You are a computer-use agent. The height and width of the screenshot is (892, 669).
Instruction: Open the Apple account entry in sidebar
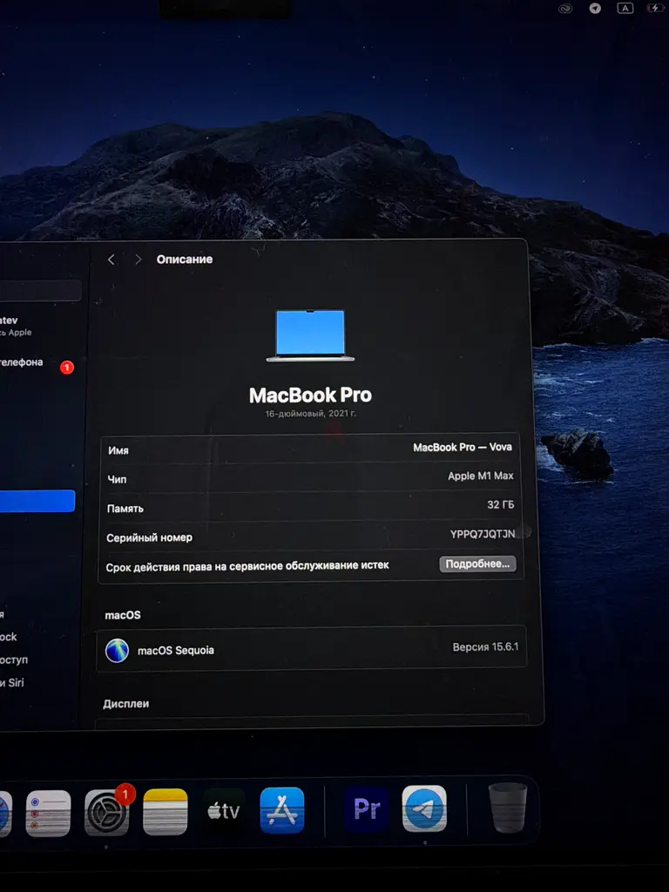click(16, 326)
